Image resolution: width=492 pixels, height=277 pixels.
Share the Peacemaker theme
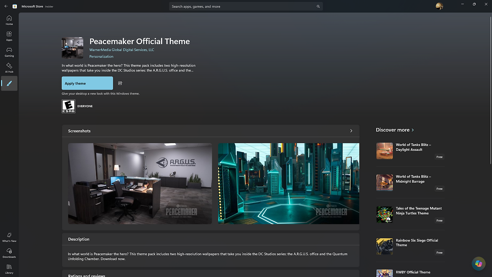coord(120,83)
